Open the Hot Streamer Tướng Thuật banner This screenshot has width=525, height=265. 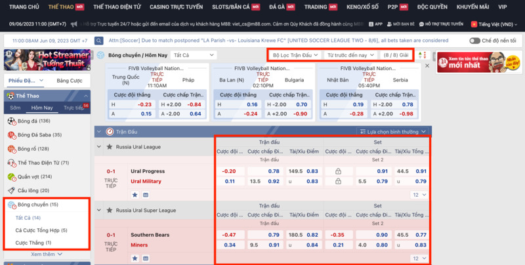pos(47,60)
